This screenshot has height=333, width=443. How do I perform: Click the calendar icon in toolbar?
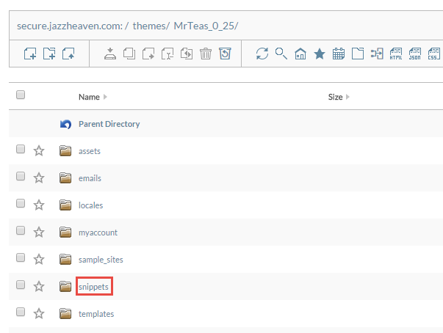point(339,54)
